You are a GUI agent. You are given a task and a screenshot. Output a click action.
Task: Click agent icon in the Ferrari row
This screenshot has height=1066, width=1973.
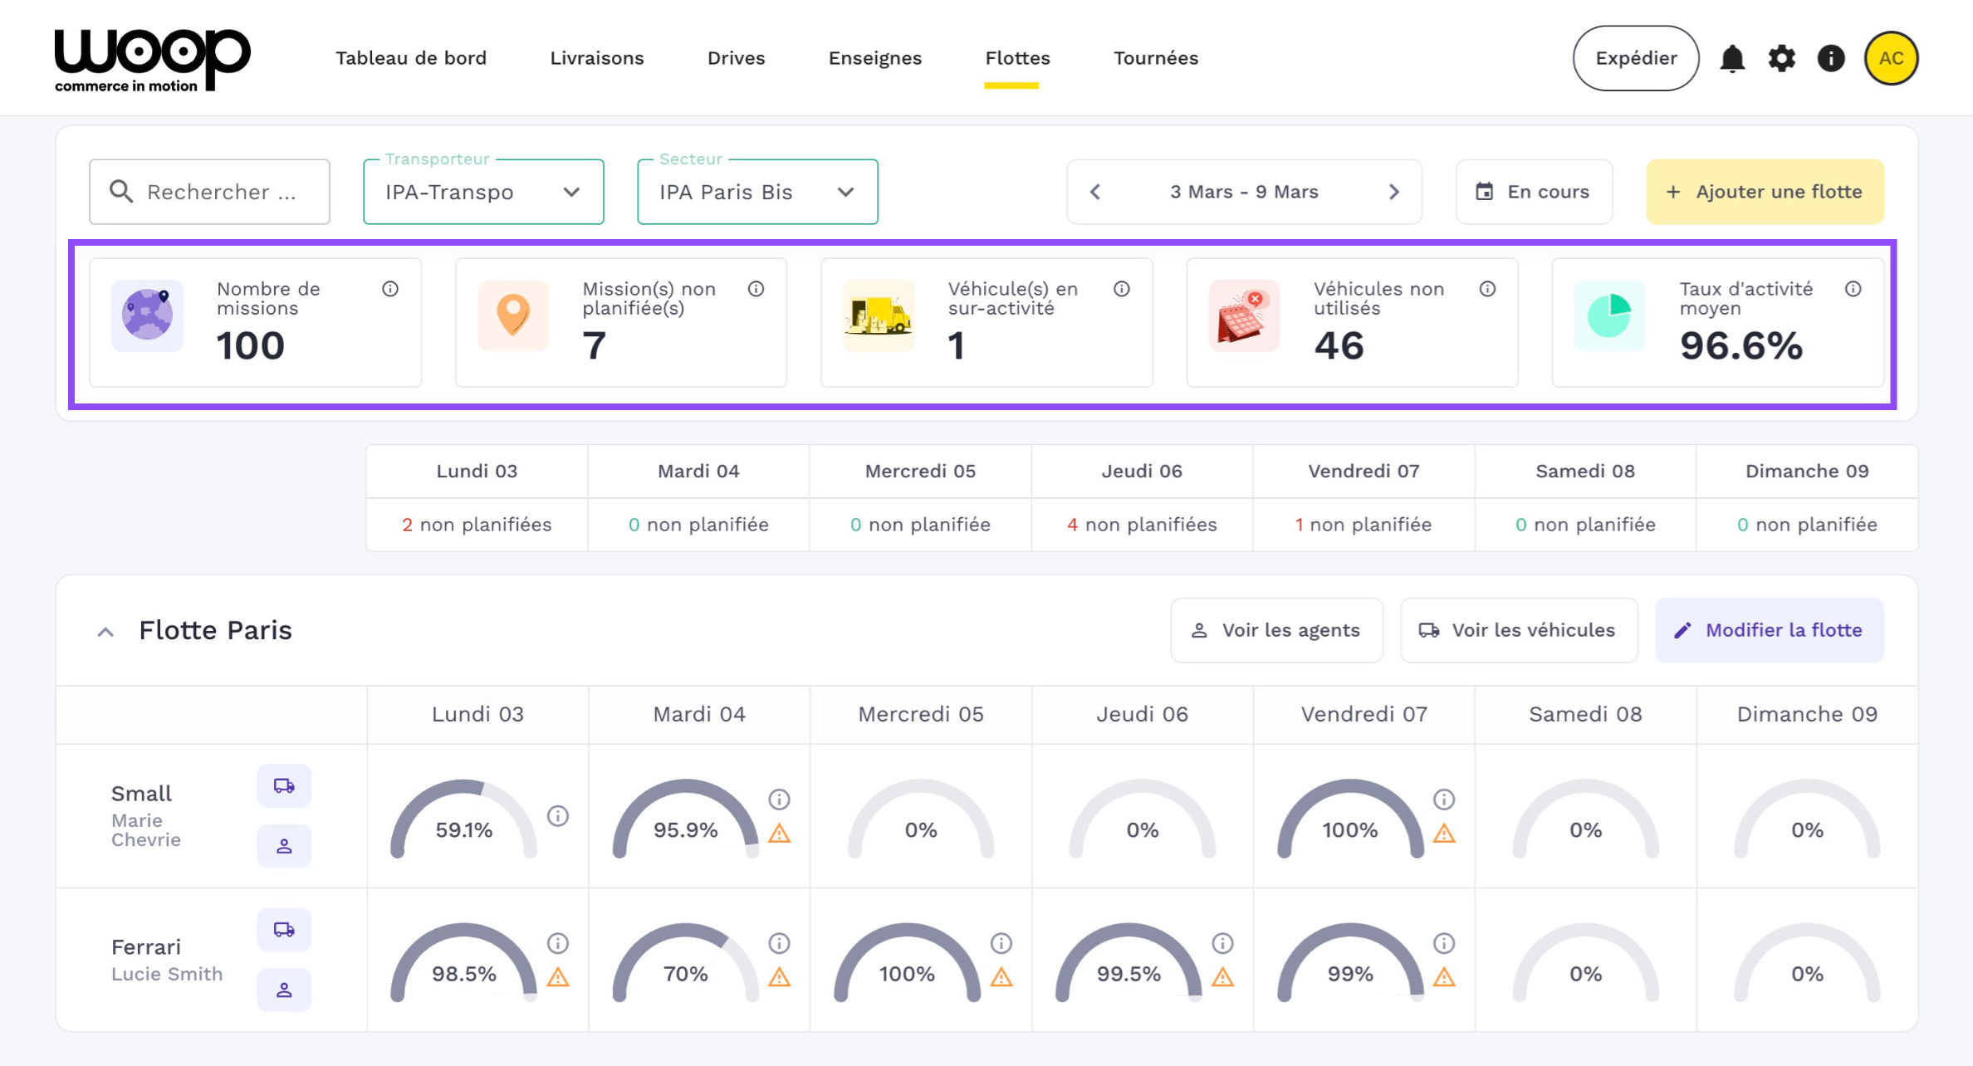coord(284,990)
